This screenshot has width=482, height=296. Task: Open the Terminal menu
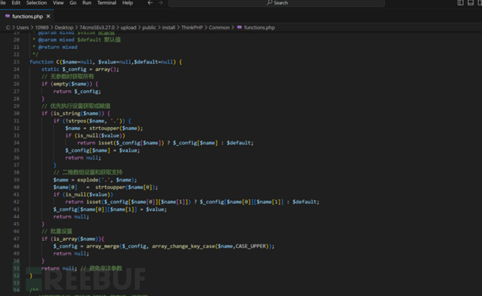coord(106,3)
